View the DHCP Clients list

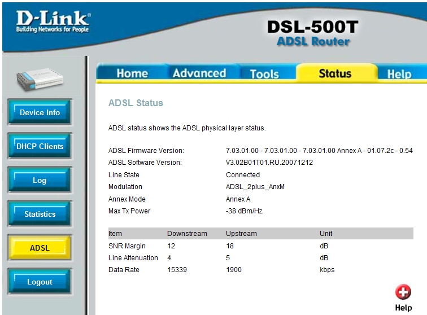(x=40, y=146)
